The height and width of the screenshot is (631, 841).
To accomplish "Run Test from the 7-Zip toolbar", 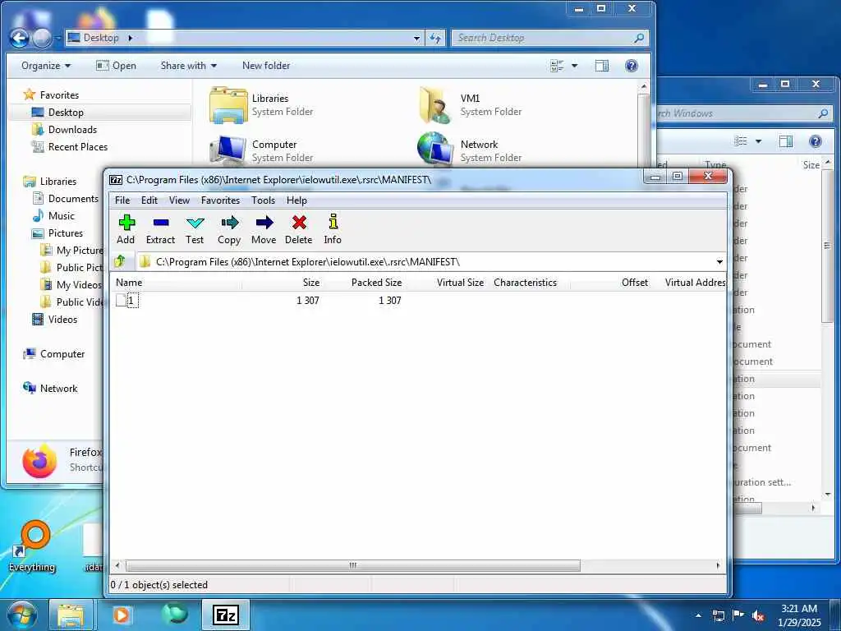I will [x=195, y=230].
